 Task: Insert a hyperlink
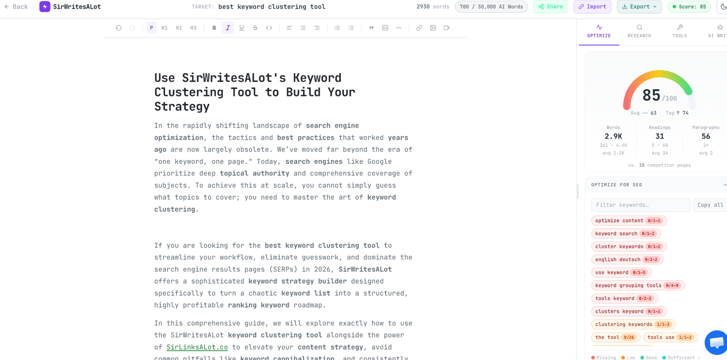coord(419,28)
